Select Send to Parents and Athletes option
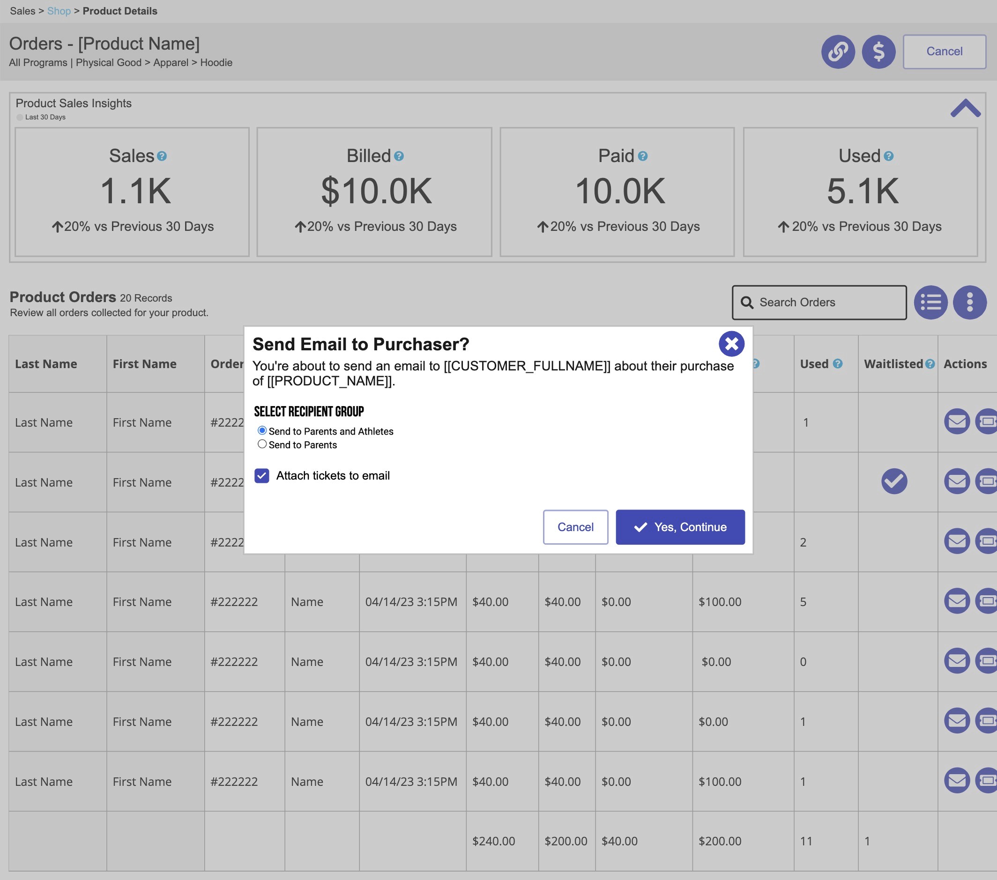 coord(262,430)
